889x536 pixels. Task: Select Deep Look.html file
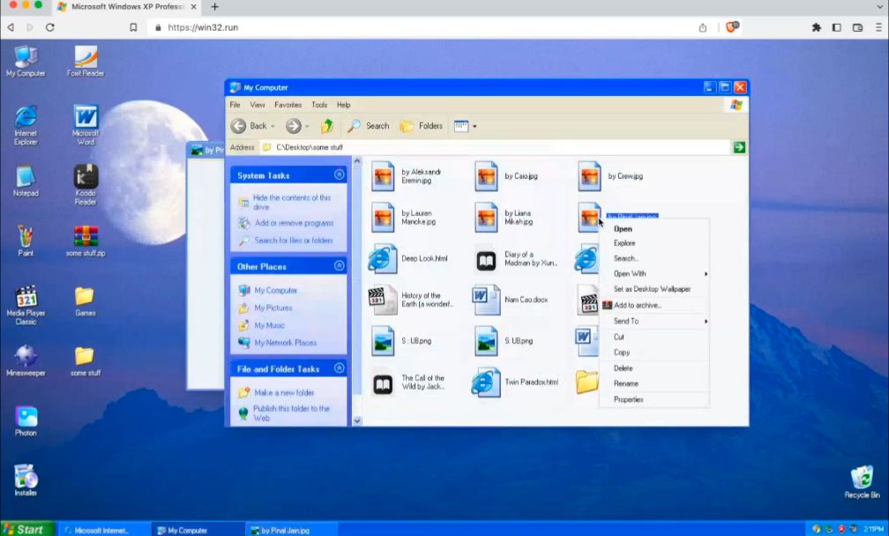408,258
